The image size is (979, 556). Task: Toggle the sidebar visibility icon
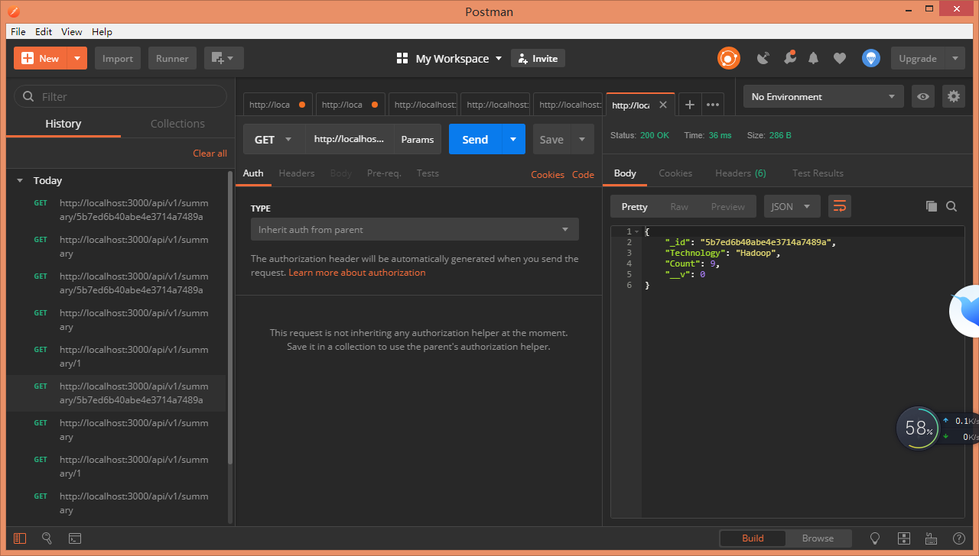(x=20, y=538)
